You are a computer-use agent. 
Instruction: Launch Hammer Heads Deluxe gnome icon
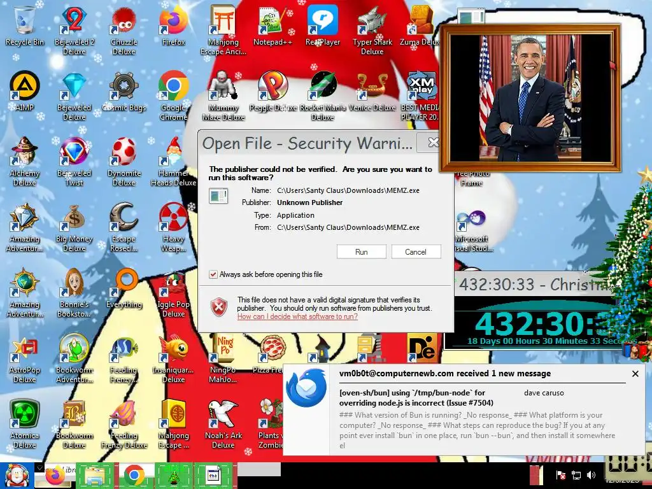point(173,161)
